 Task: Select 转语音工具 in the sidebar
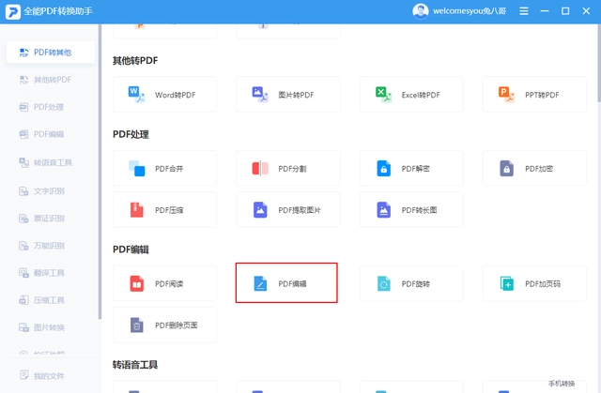(51, 162)
